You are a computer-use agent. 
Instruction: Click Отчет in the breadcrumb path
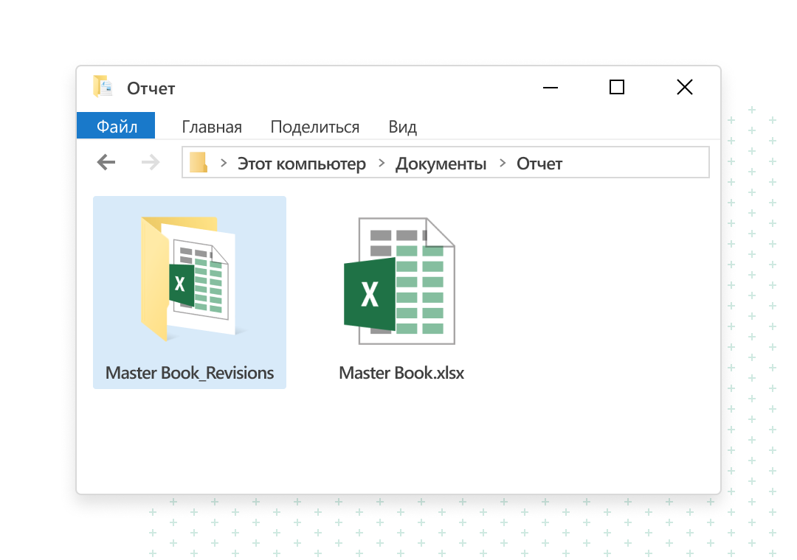point(539,164)
